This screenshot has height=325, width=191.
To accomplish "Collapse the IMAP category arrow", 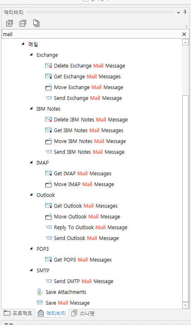I will (32, 162).
